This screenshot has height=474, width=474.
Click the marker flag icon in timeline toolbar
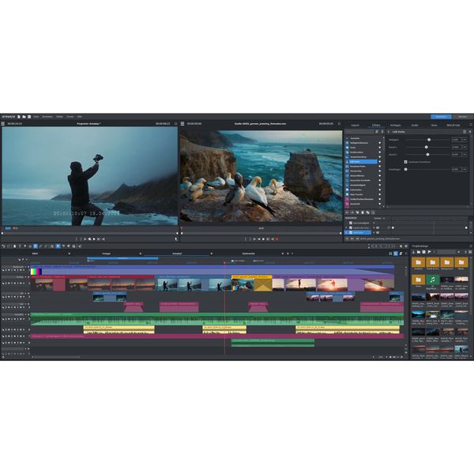[x=25, y=246]
